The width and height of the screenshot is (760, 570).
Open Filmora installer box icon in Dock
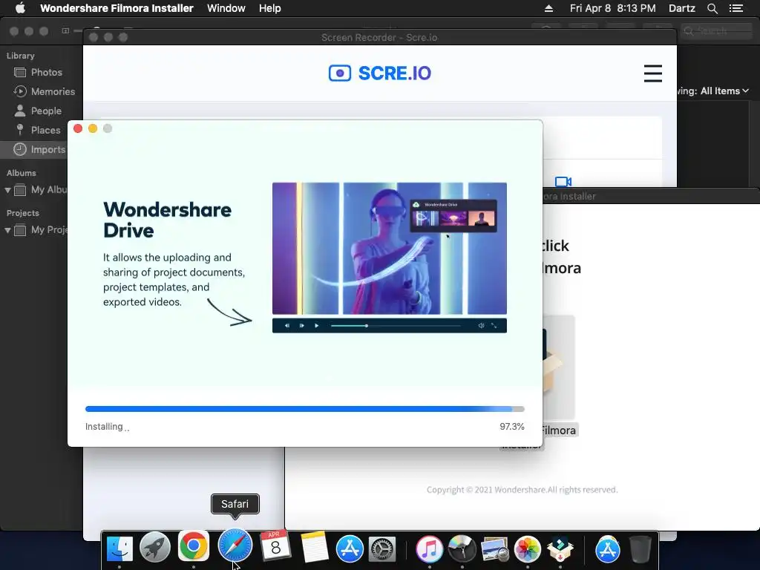[560, 550]
